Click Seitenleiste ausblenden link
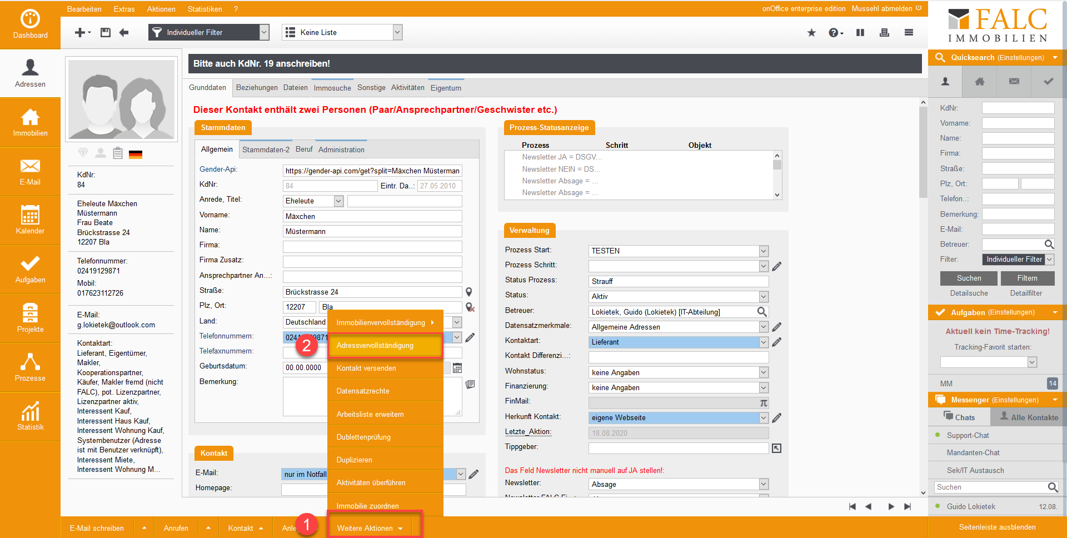The height and width of the screenshot is (538, 1067). click(997, 527)
